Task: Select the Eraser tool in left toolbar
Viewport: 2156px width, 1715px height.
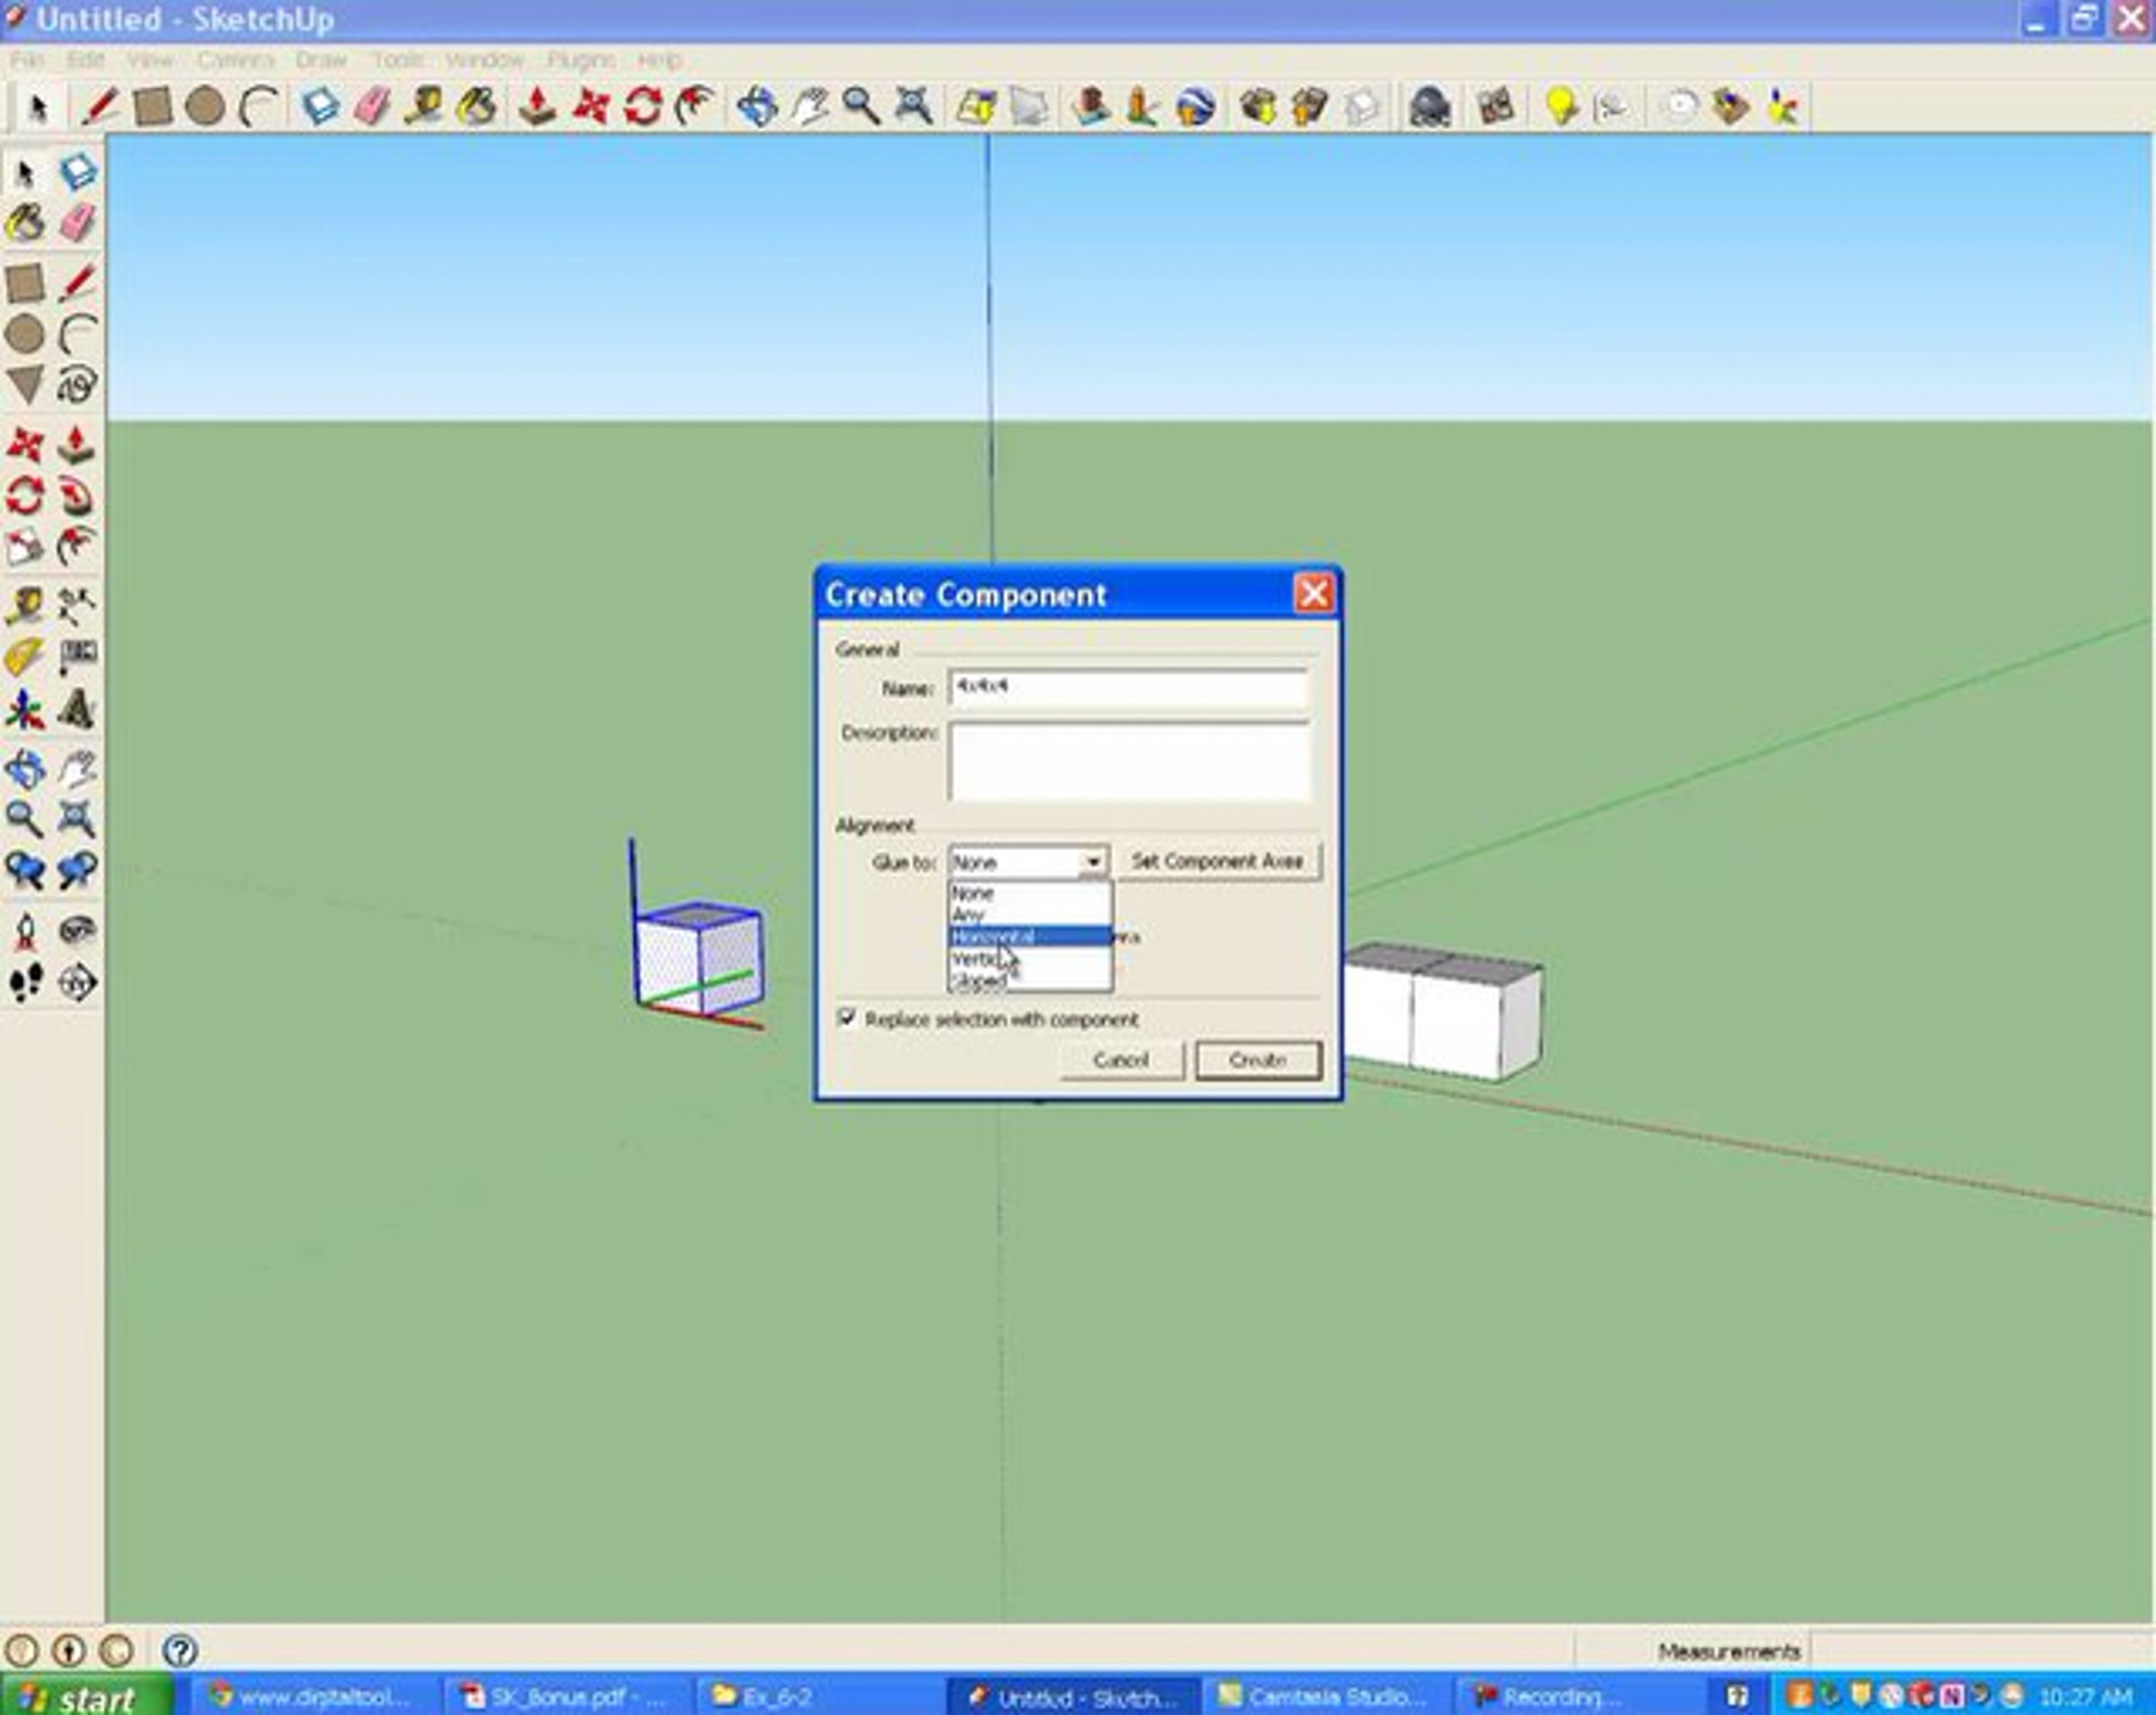Action: [77, 224]
